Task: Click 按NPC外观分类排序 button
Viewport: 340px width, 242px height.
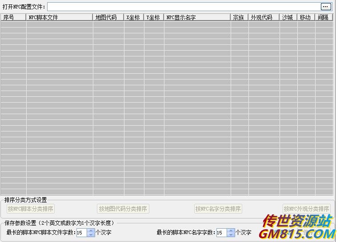Action: pos(306,209)
